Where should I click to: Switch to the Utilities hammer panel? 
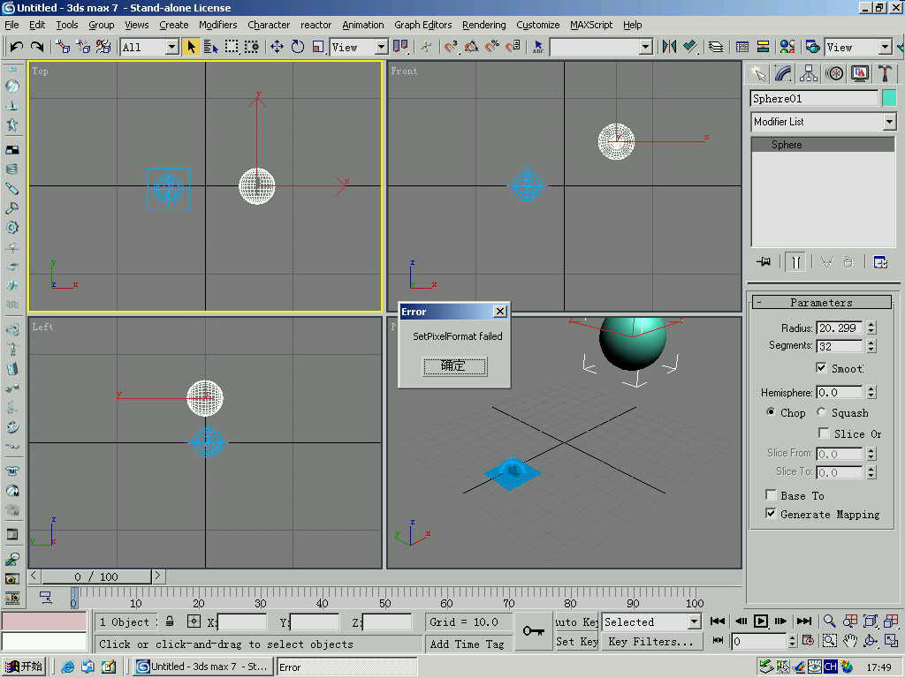coord(885,73)
